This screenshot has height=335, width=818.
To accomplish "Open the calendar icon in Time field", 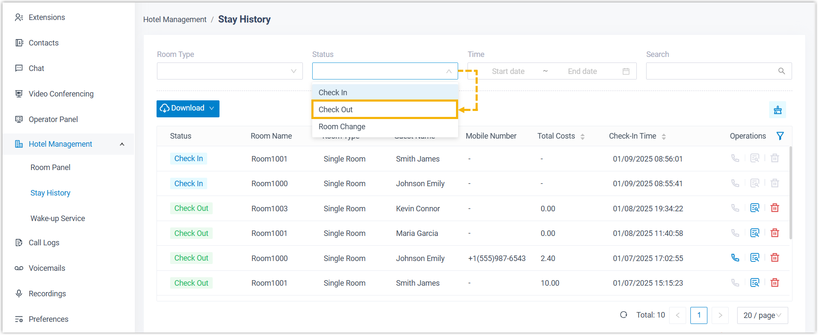I will pyautogui.click(x=626, y=71).
